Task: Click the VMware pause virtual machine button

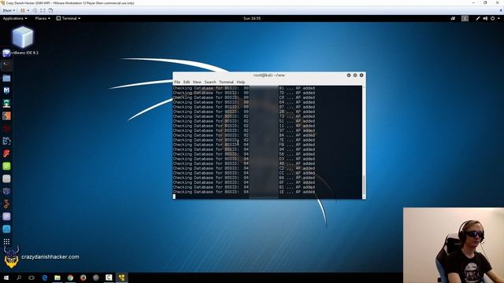Action: pyautogui.click(x=23, y=10)
